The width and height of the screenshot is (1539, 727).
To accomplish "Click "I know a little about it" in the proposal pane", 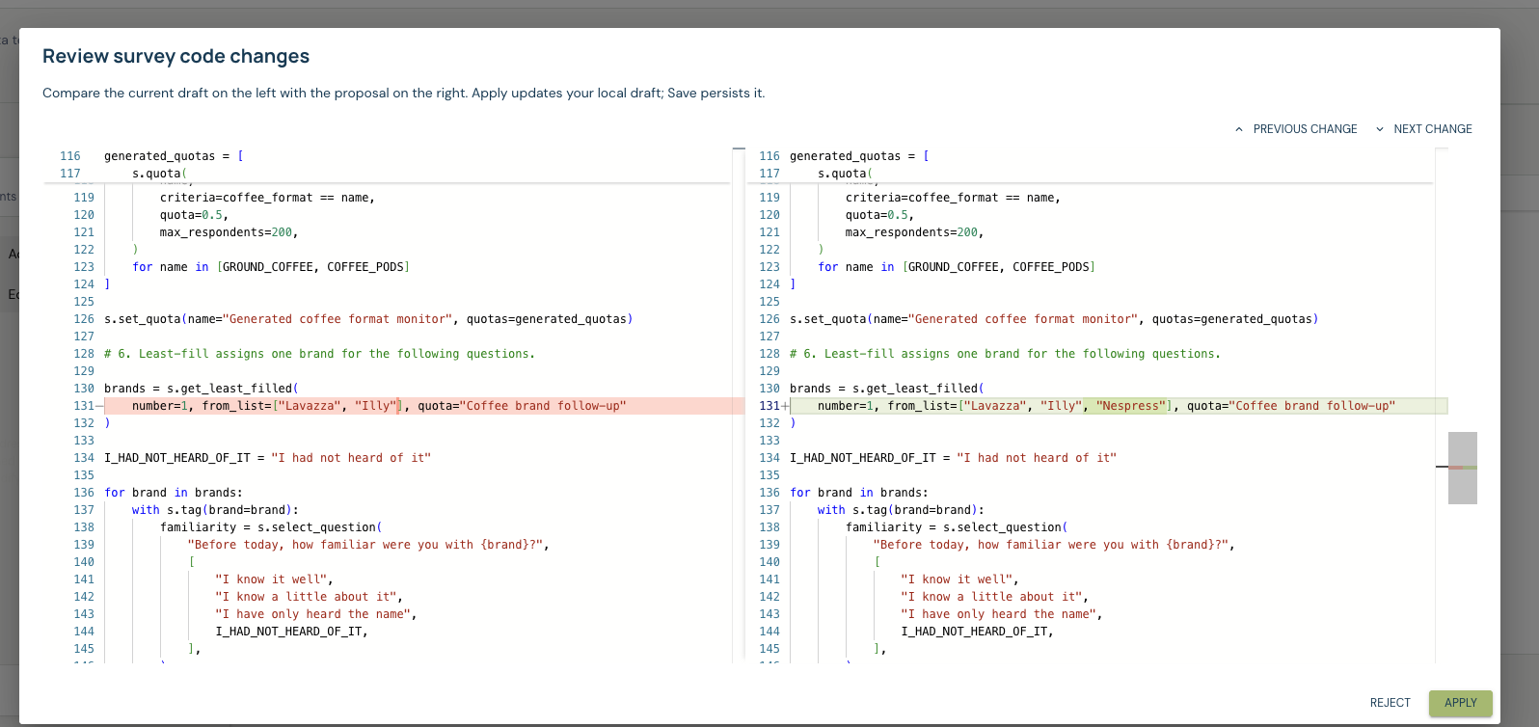I will (x=994, y=597).
